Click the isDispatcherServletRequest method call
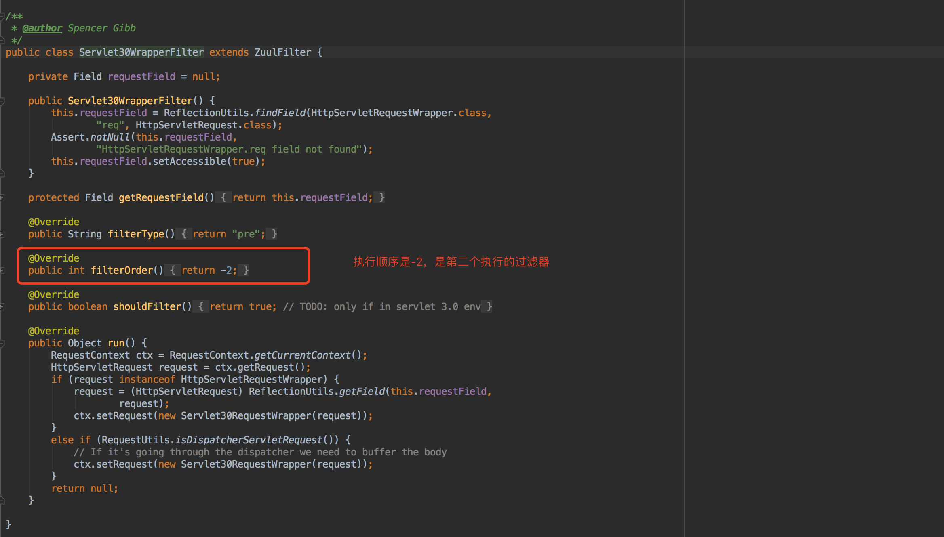This screenshot has height=537, width=944. click(249, 440)
